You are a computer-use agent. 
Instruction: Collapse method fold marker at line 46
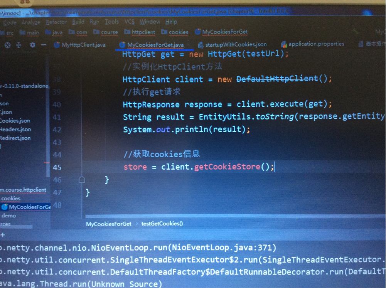coord(82,180)
